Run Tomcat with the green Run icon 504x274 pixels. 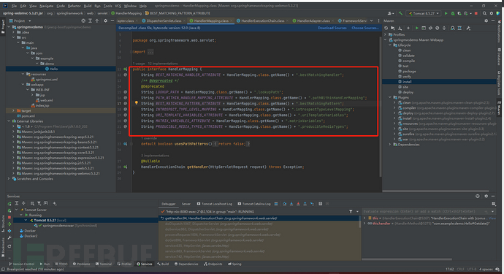(x=446, y=13)
